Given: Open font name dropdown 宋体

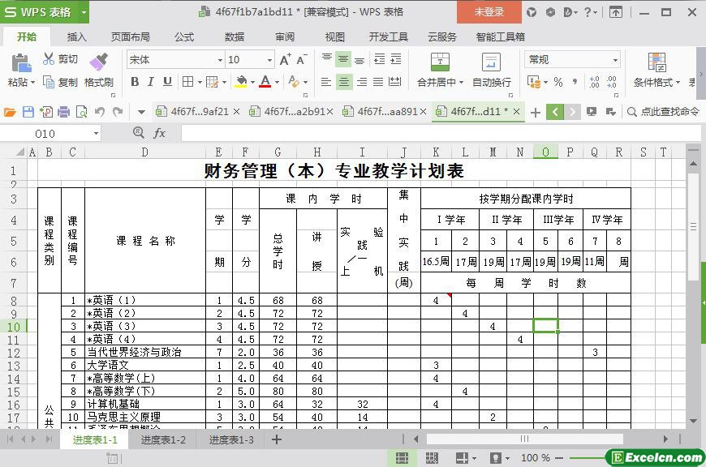Looking at the screenshot, I should [220, 60].
